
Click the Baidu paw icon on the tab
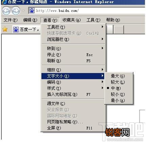tap(16, 30)
